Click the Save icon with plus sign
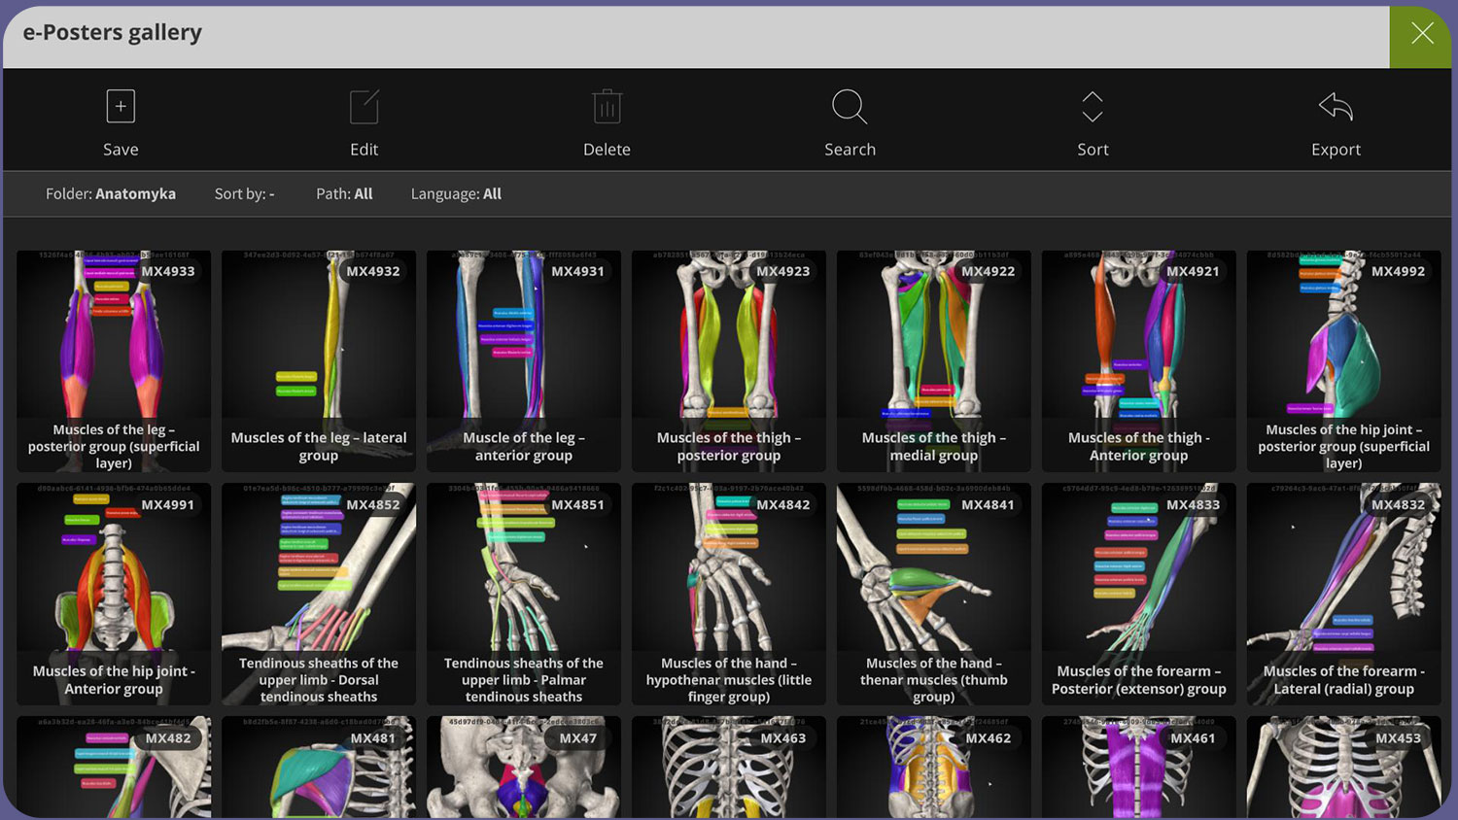 coord(121,106)
